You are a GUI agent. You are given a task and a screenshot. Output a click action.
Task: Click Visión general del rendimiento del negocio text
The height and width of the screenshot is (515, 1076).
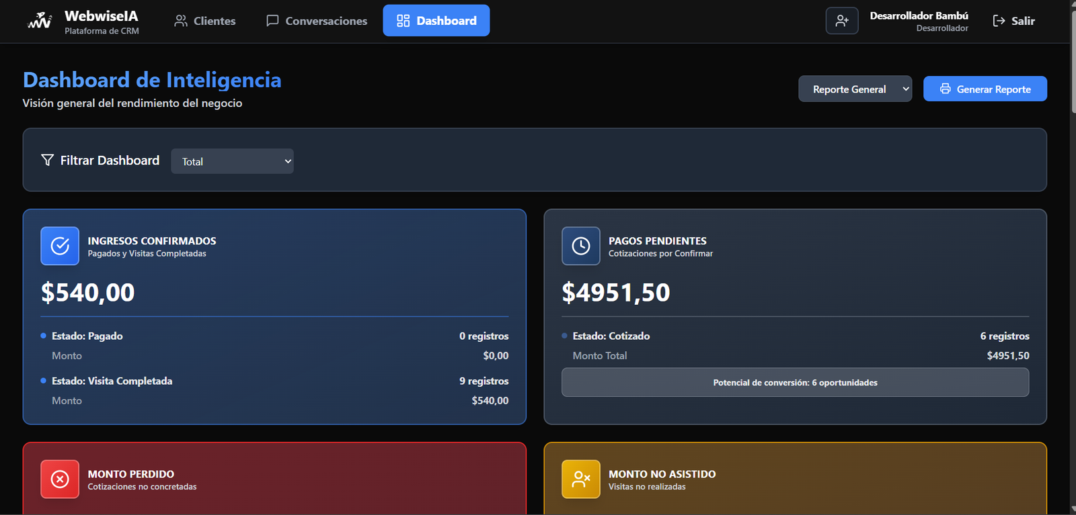click(x=132, y=103)
